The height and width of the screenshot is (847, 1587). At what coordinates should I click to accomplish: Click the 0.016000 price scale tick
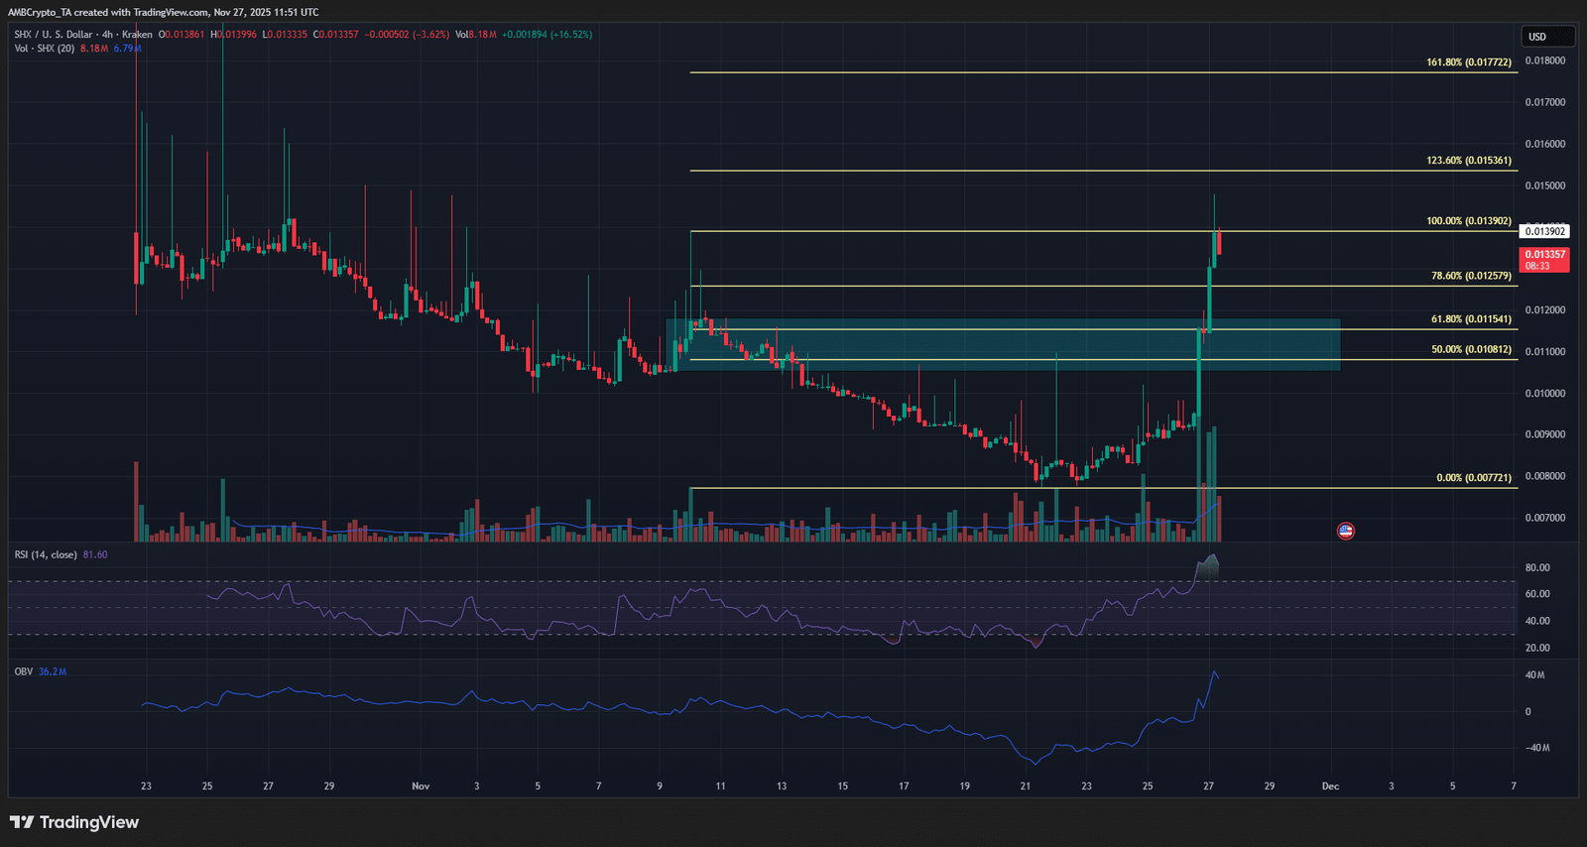(1544, 144)
